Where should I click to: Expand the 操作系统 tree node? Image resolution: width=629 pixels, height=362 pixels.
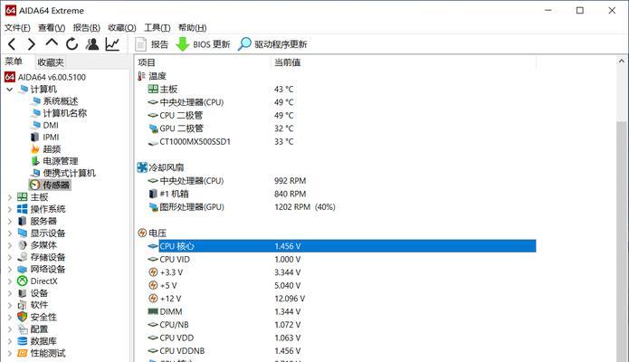pyautogui.click(x=10, y=209)
